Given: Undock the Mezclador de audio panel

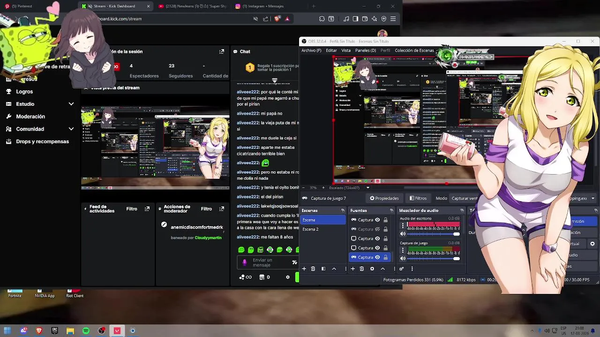Looking at the screenshot, I should click(462, 211).
